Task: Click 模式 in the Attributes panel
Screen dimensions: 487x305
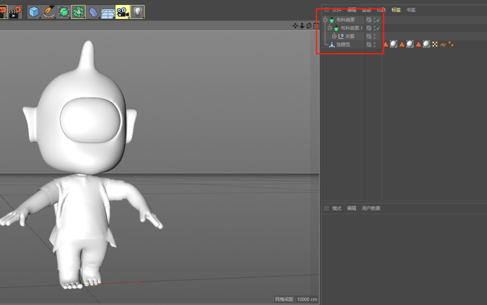Action: 337,208
